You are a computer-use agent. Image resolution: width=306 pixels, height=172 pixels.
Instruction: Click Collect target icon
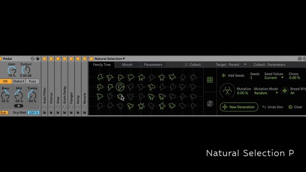point(186,64)
